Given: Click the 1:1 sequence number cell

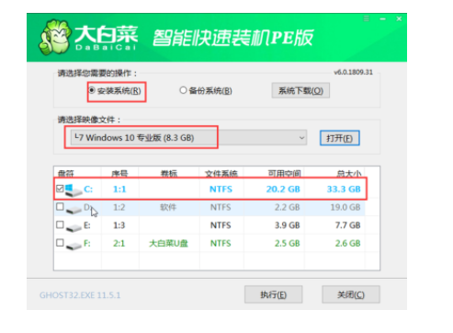Looking at the screenshot, I should [119, 189].
